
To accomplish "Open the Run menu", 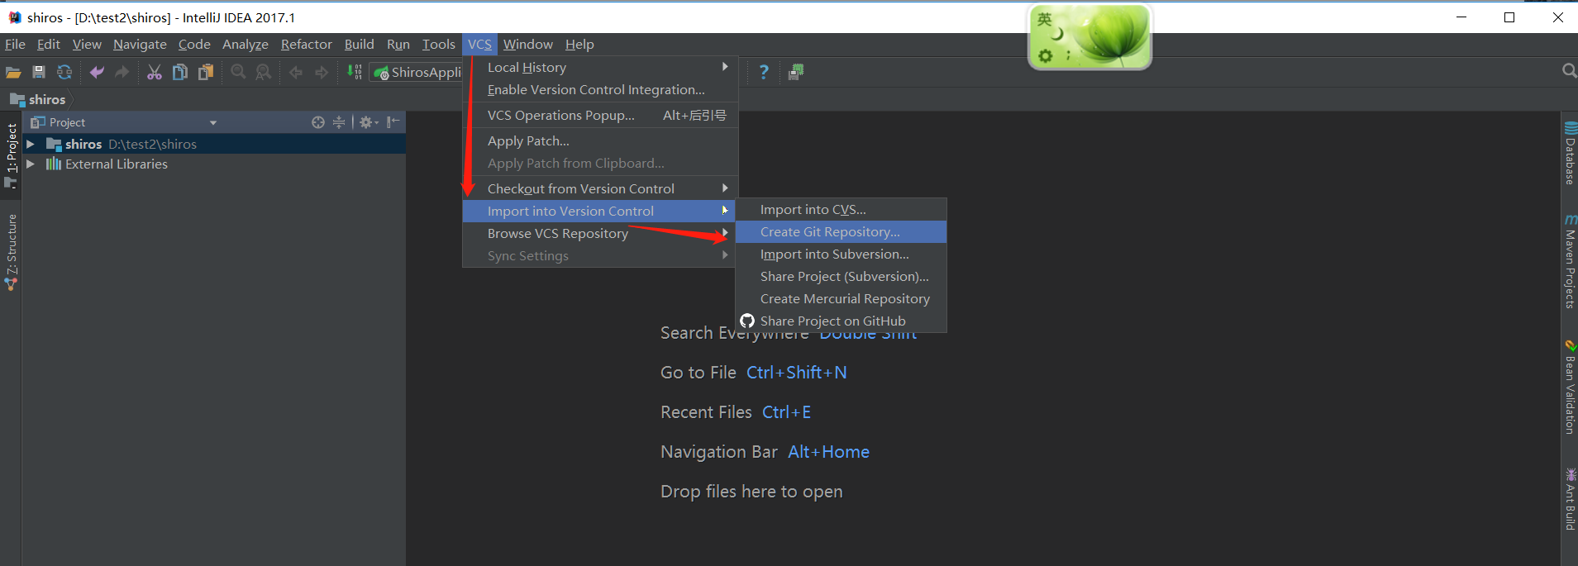I will coord(398,45).
